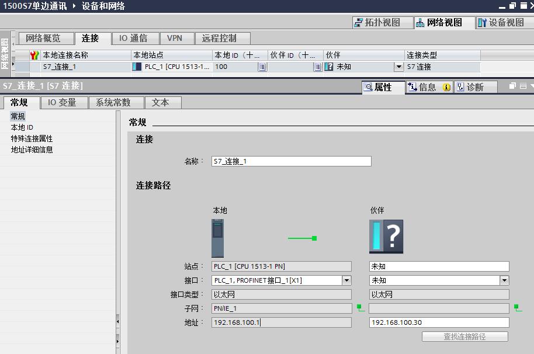Click the unknown partner question mark image
The height and width of the screenshot is (354, 534).
point(386,237)
